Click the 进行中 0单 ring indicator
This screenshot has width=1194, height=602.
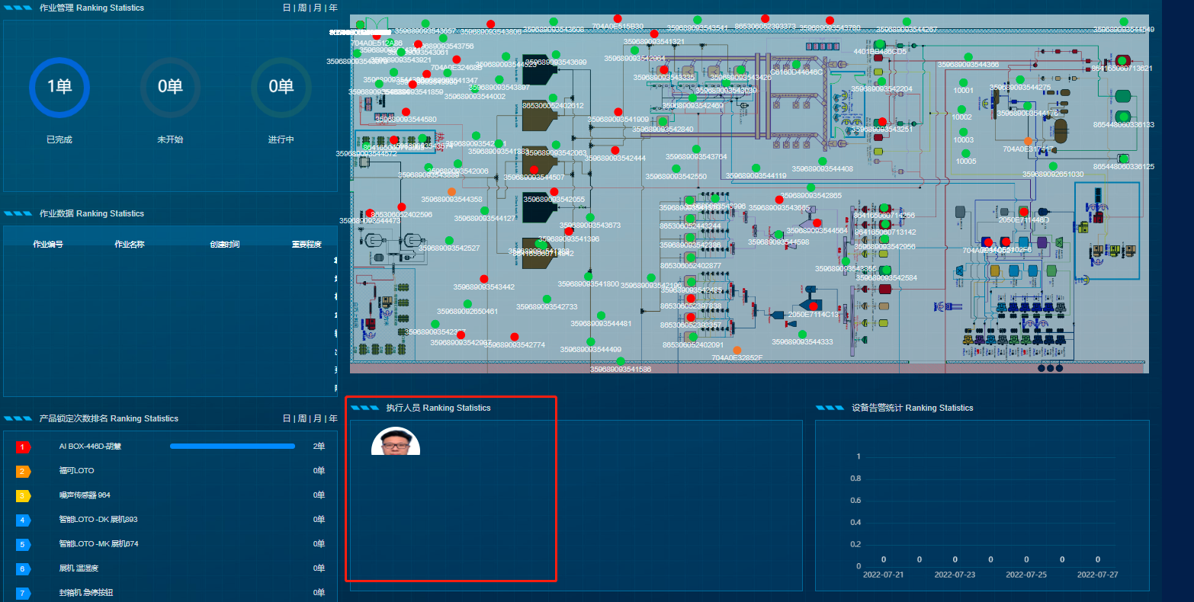click(281, 88)
